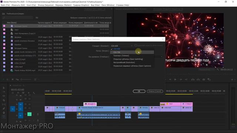Open the Окно (Window) menu

click(x=108, y=5)
